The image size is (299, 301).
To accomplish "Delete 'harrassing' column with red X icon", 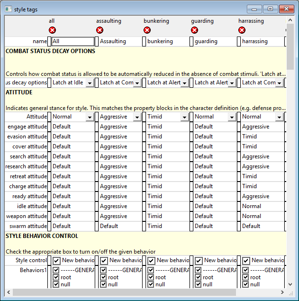I will click(242, 30).
